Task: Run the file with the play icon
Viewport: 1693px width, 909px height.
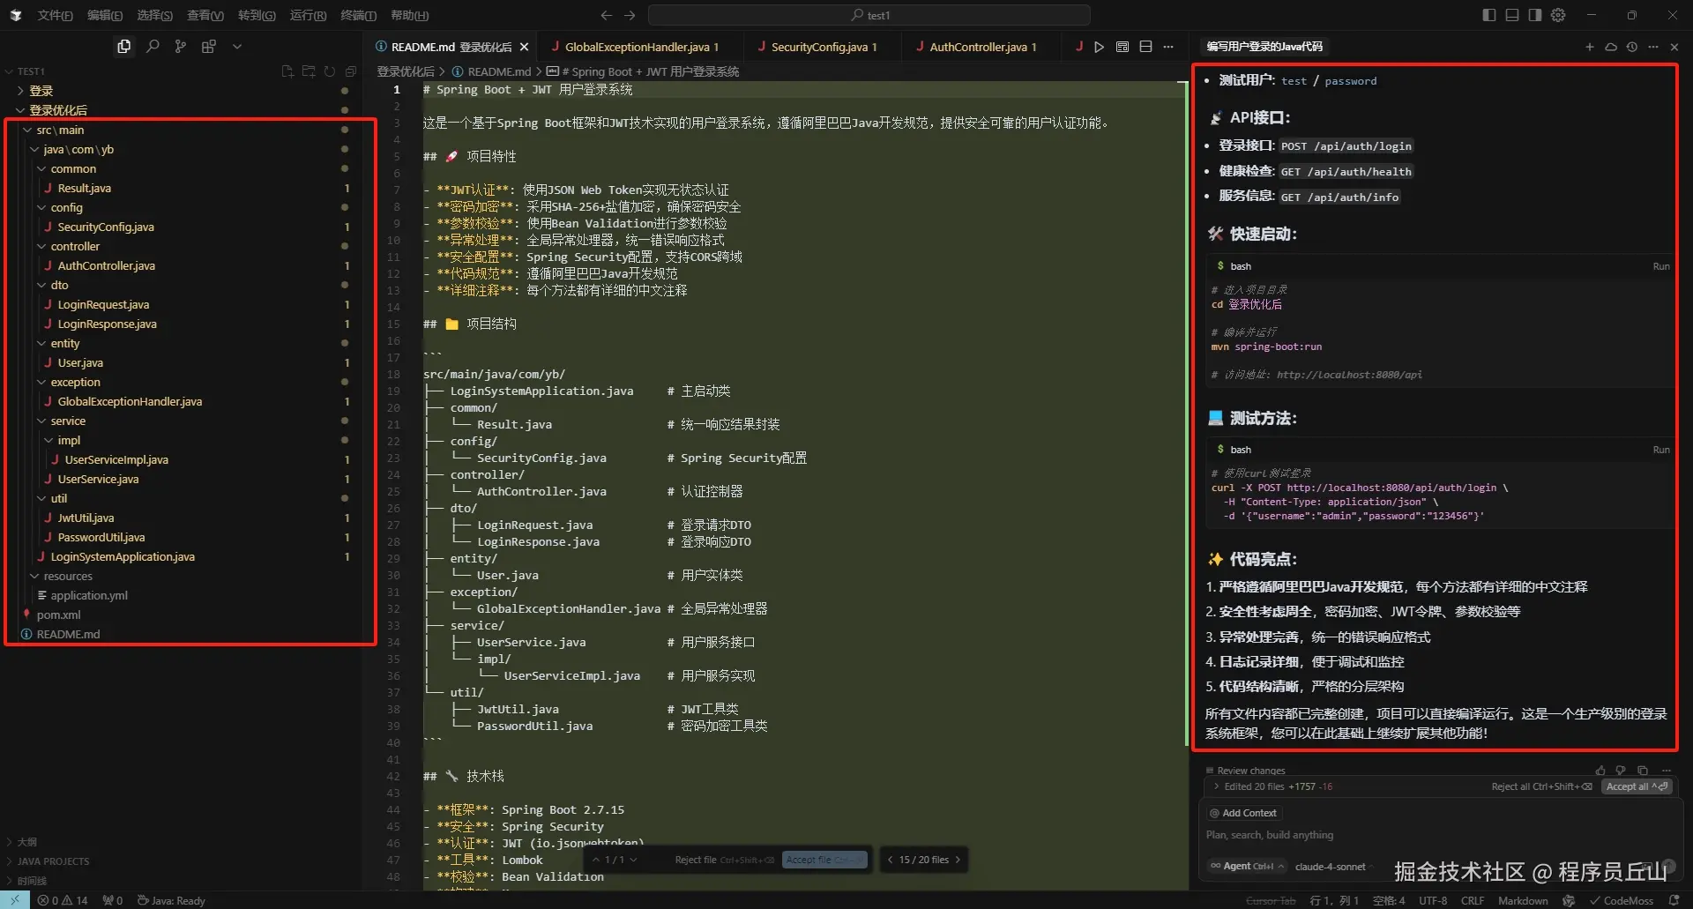Action: [1099, 47]
